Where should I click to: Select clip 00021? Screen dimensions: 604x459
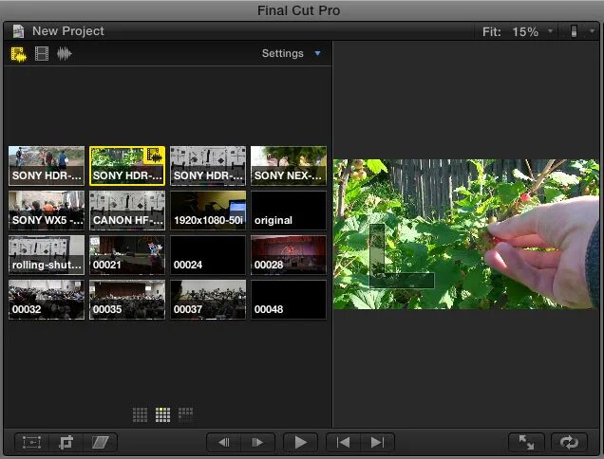127,255
